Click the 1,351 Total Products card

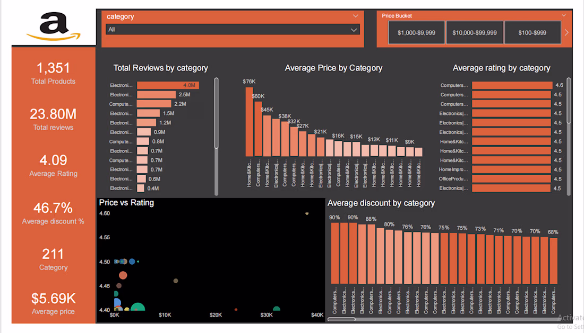point(53,73)
